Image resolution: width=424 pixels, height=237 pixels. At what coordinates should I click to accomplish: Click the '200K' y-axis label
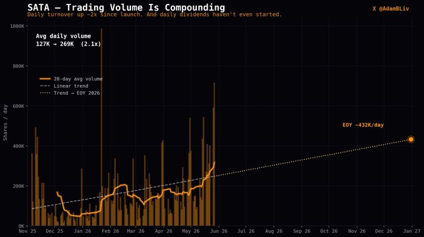coord(18,186)
